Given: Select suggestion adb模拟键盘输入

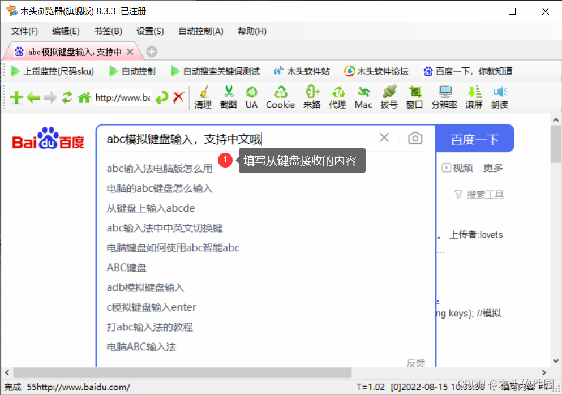Looking at the screenshot, I should pyautogui.click(x=145, y=287).
